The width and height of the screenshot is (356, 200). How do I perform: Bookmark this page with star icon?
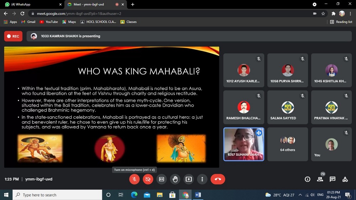(x=323, y=14)
